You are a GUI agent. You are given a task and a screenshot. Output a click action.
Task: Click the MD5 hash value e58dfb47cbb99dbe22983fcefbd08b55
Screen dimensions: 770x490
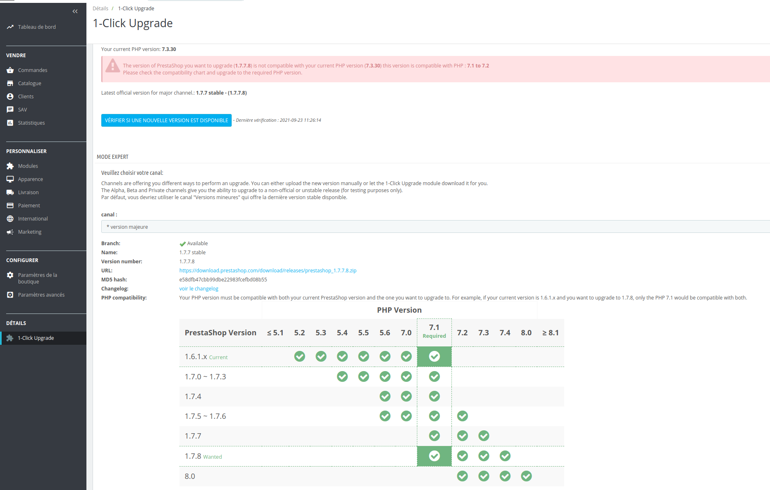click(223, 280)
